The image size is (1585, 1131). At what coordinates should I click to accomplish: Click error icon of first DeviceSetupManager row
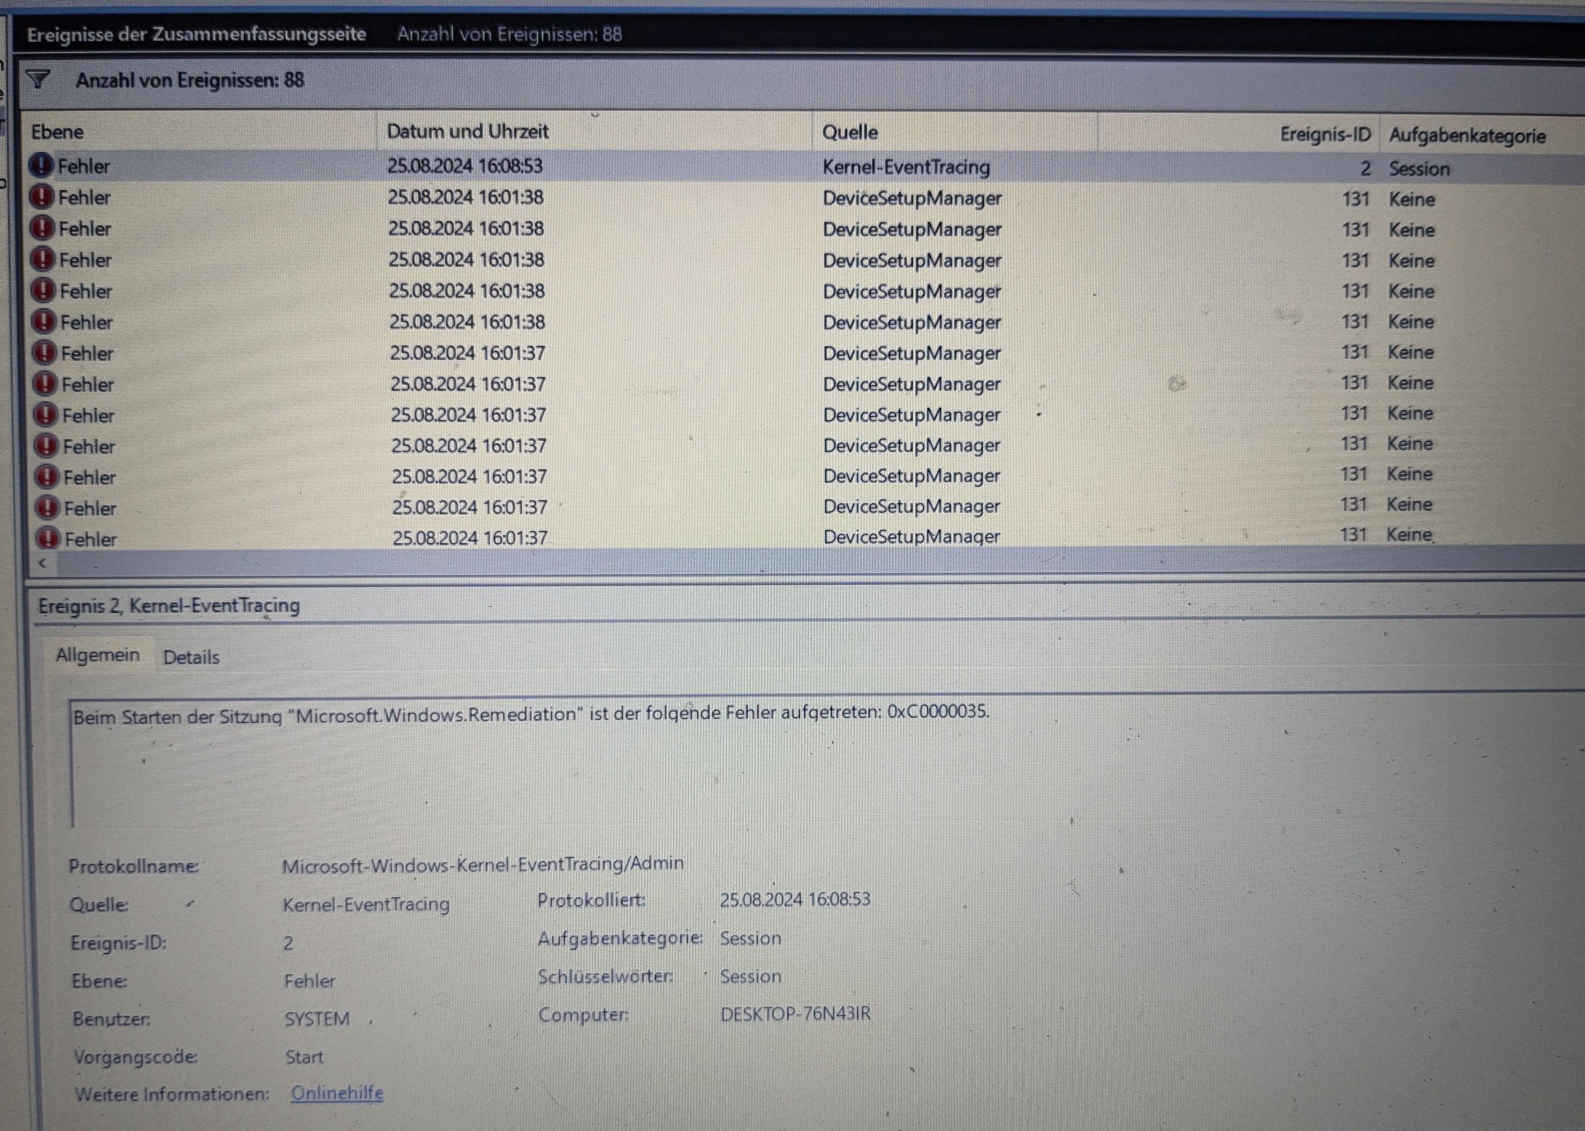42,197
